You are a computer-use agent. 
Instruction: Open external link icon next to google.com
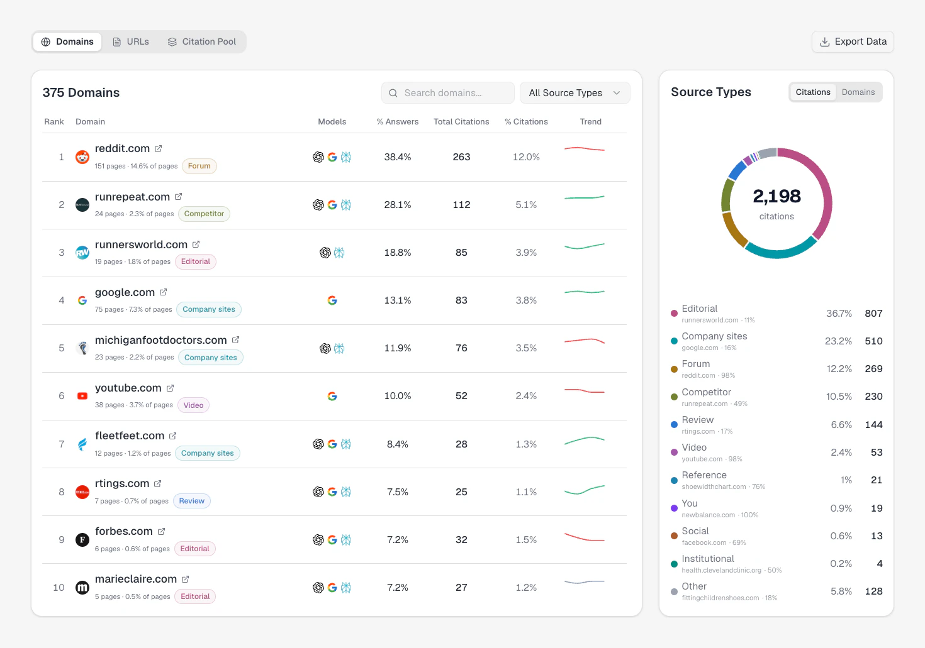(164, 292)
